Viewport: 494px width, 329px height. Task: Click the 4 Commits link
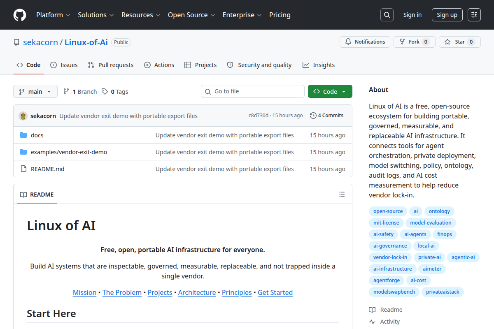pyautogui.click(x=326, y=116)
